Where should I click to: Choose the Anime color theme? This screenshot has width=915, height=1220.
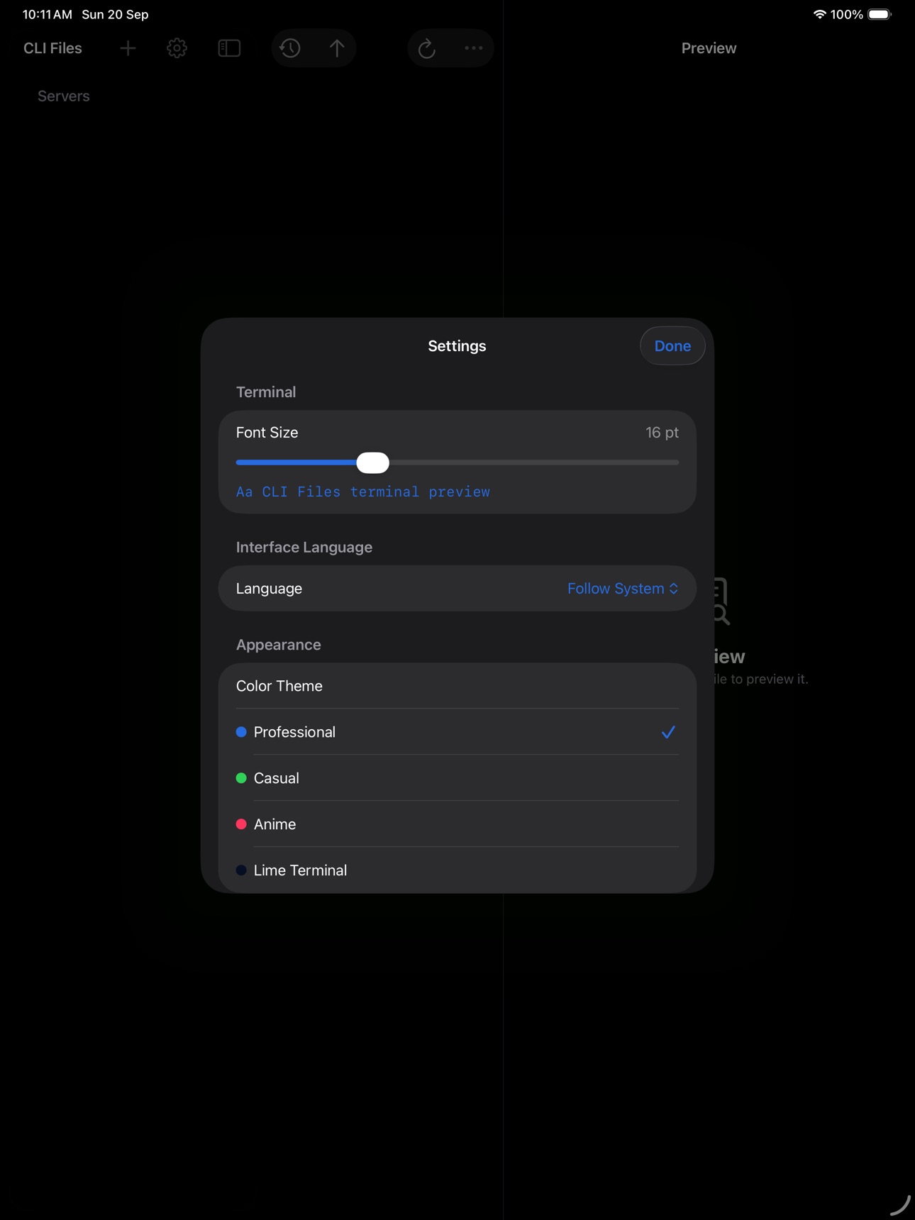tap(457, 824)
